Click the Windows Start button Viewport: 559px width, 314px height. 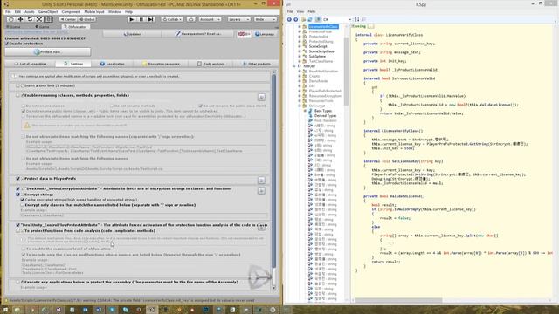click(x=5, y=310)
